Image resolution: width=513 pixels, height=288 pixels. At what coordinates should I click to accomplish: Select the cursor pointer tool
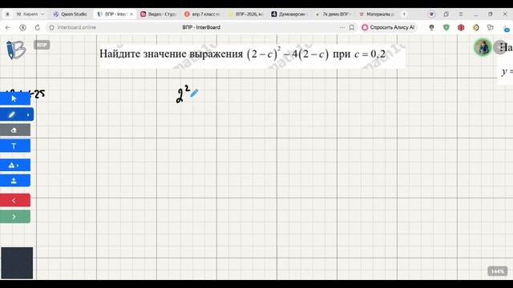(x=14, y=98)
